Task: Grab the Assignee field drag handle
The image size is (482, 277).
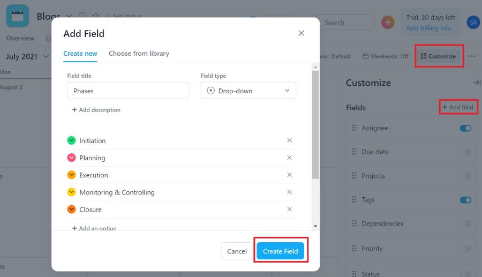Action: [x=354, y=128]
